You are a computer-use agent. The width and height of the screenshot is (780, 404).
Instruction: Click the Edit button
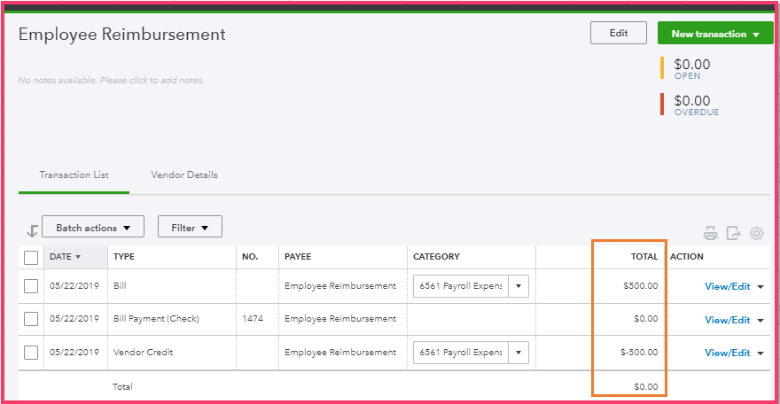(619, 34)
